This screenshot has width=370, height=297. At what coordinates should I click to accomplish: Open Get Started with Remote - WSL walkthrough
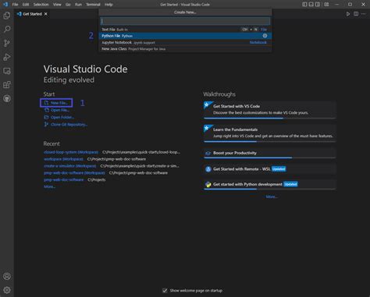pyautogui.click(x=270, y=169)
